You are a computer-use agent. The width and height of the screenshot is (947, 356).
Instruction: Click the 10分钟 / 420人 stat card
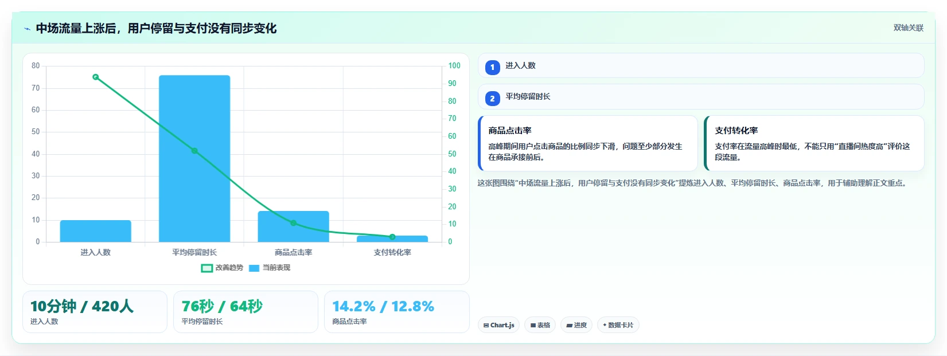(x=95, y=312)
